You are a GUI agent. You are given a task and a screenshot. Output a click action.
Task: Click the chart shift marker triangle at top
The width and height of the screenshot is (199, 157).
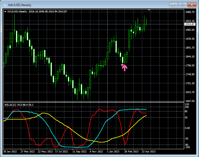149,10
